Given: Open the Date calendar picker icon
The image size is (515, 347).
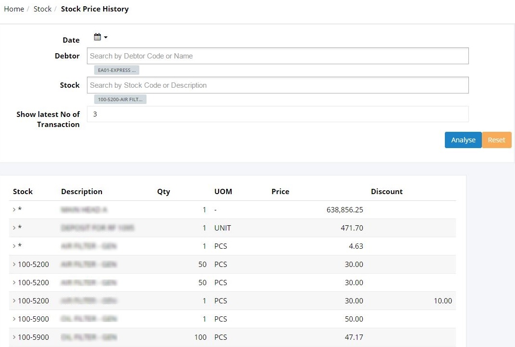Looking at the screenshot, I should pyautogui.click(x=97, y=37).
